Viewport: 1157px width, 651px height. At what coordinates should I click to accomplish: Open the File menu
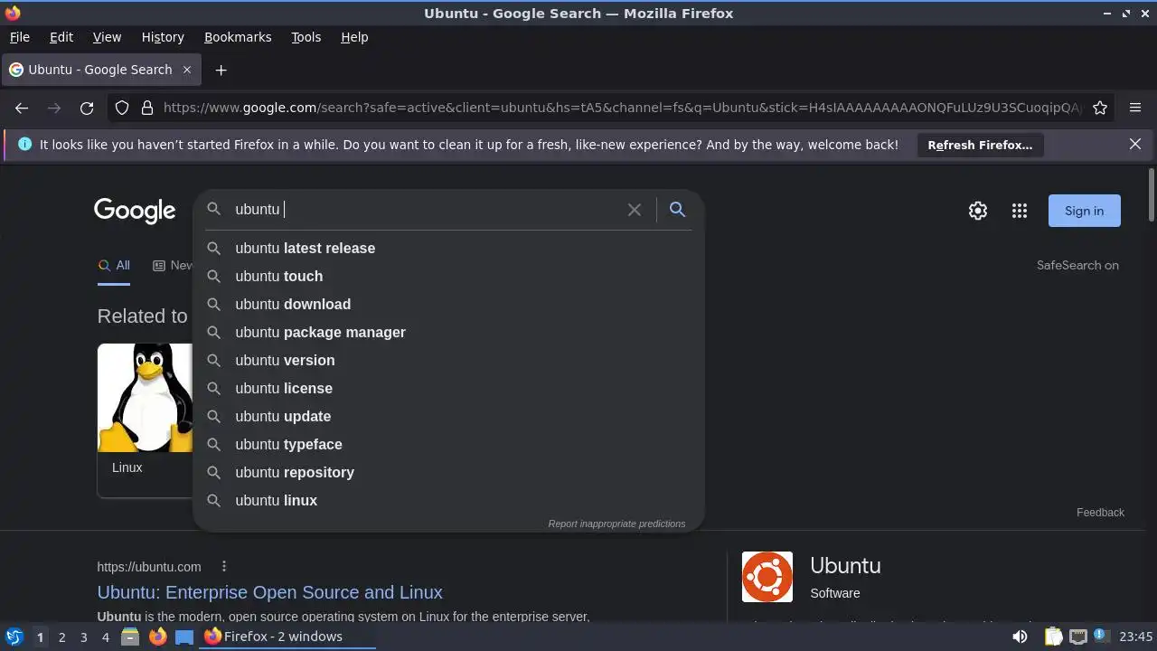point(19,37)
